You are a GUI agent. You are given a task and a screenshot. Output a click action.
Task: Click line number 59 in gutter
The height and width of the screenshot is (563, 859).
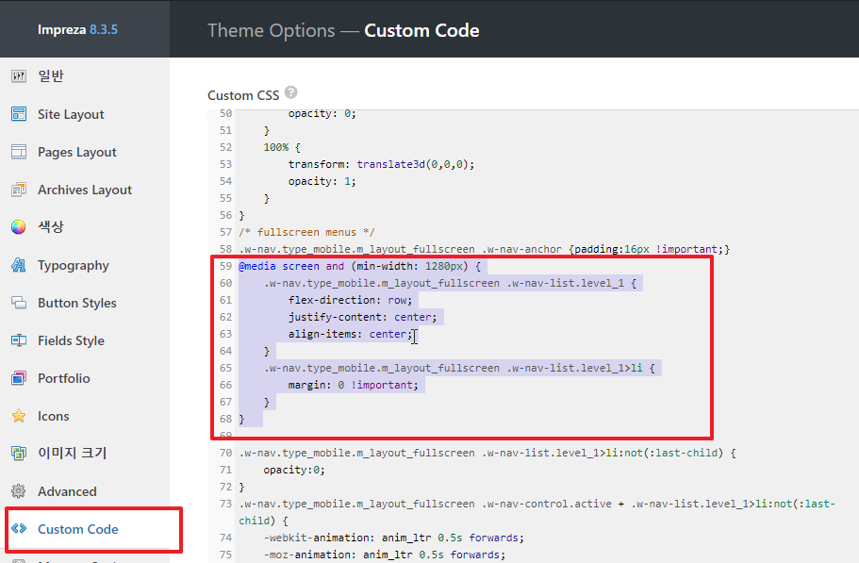click(x=225, y=266)
